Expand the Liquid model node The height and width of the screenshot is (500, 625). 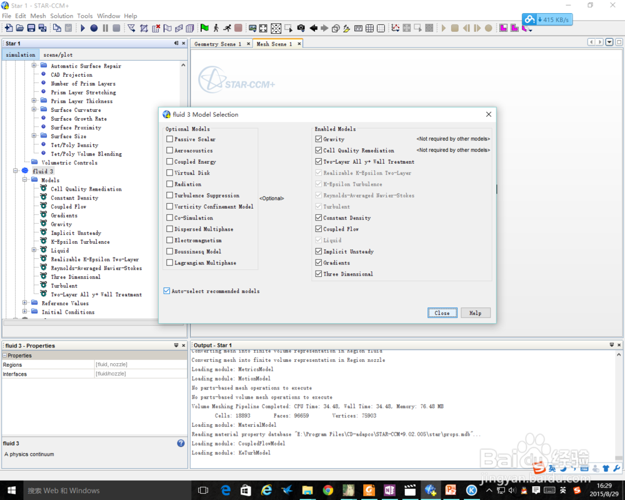tap(34, 249)
